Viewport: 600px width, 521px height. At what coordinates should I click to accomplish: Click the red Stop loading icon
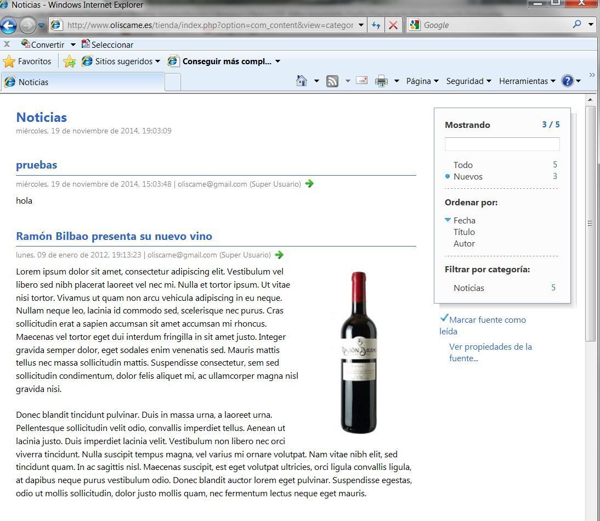(393, 25)
